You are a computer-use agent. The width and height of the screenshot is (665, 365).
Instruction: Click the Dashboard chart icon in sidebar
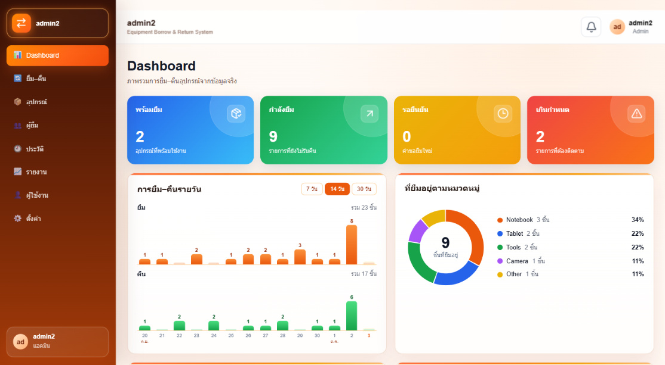point(17,55)
